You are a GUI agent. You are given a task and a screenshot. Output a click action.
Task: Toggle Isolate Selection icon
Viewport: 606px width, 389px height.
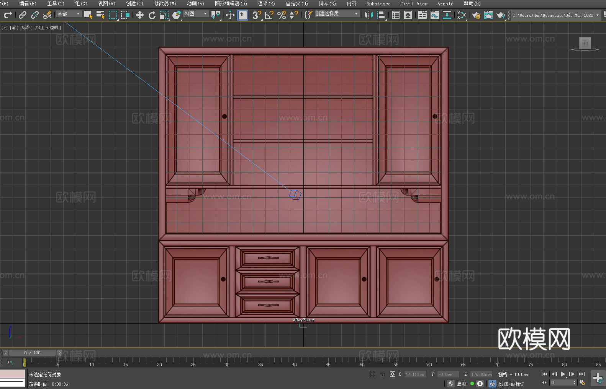pyautogui.click(x=372, y=374)
